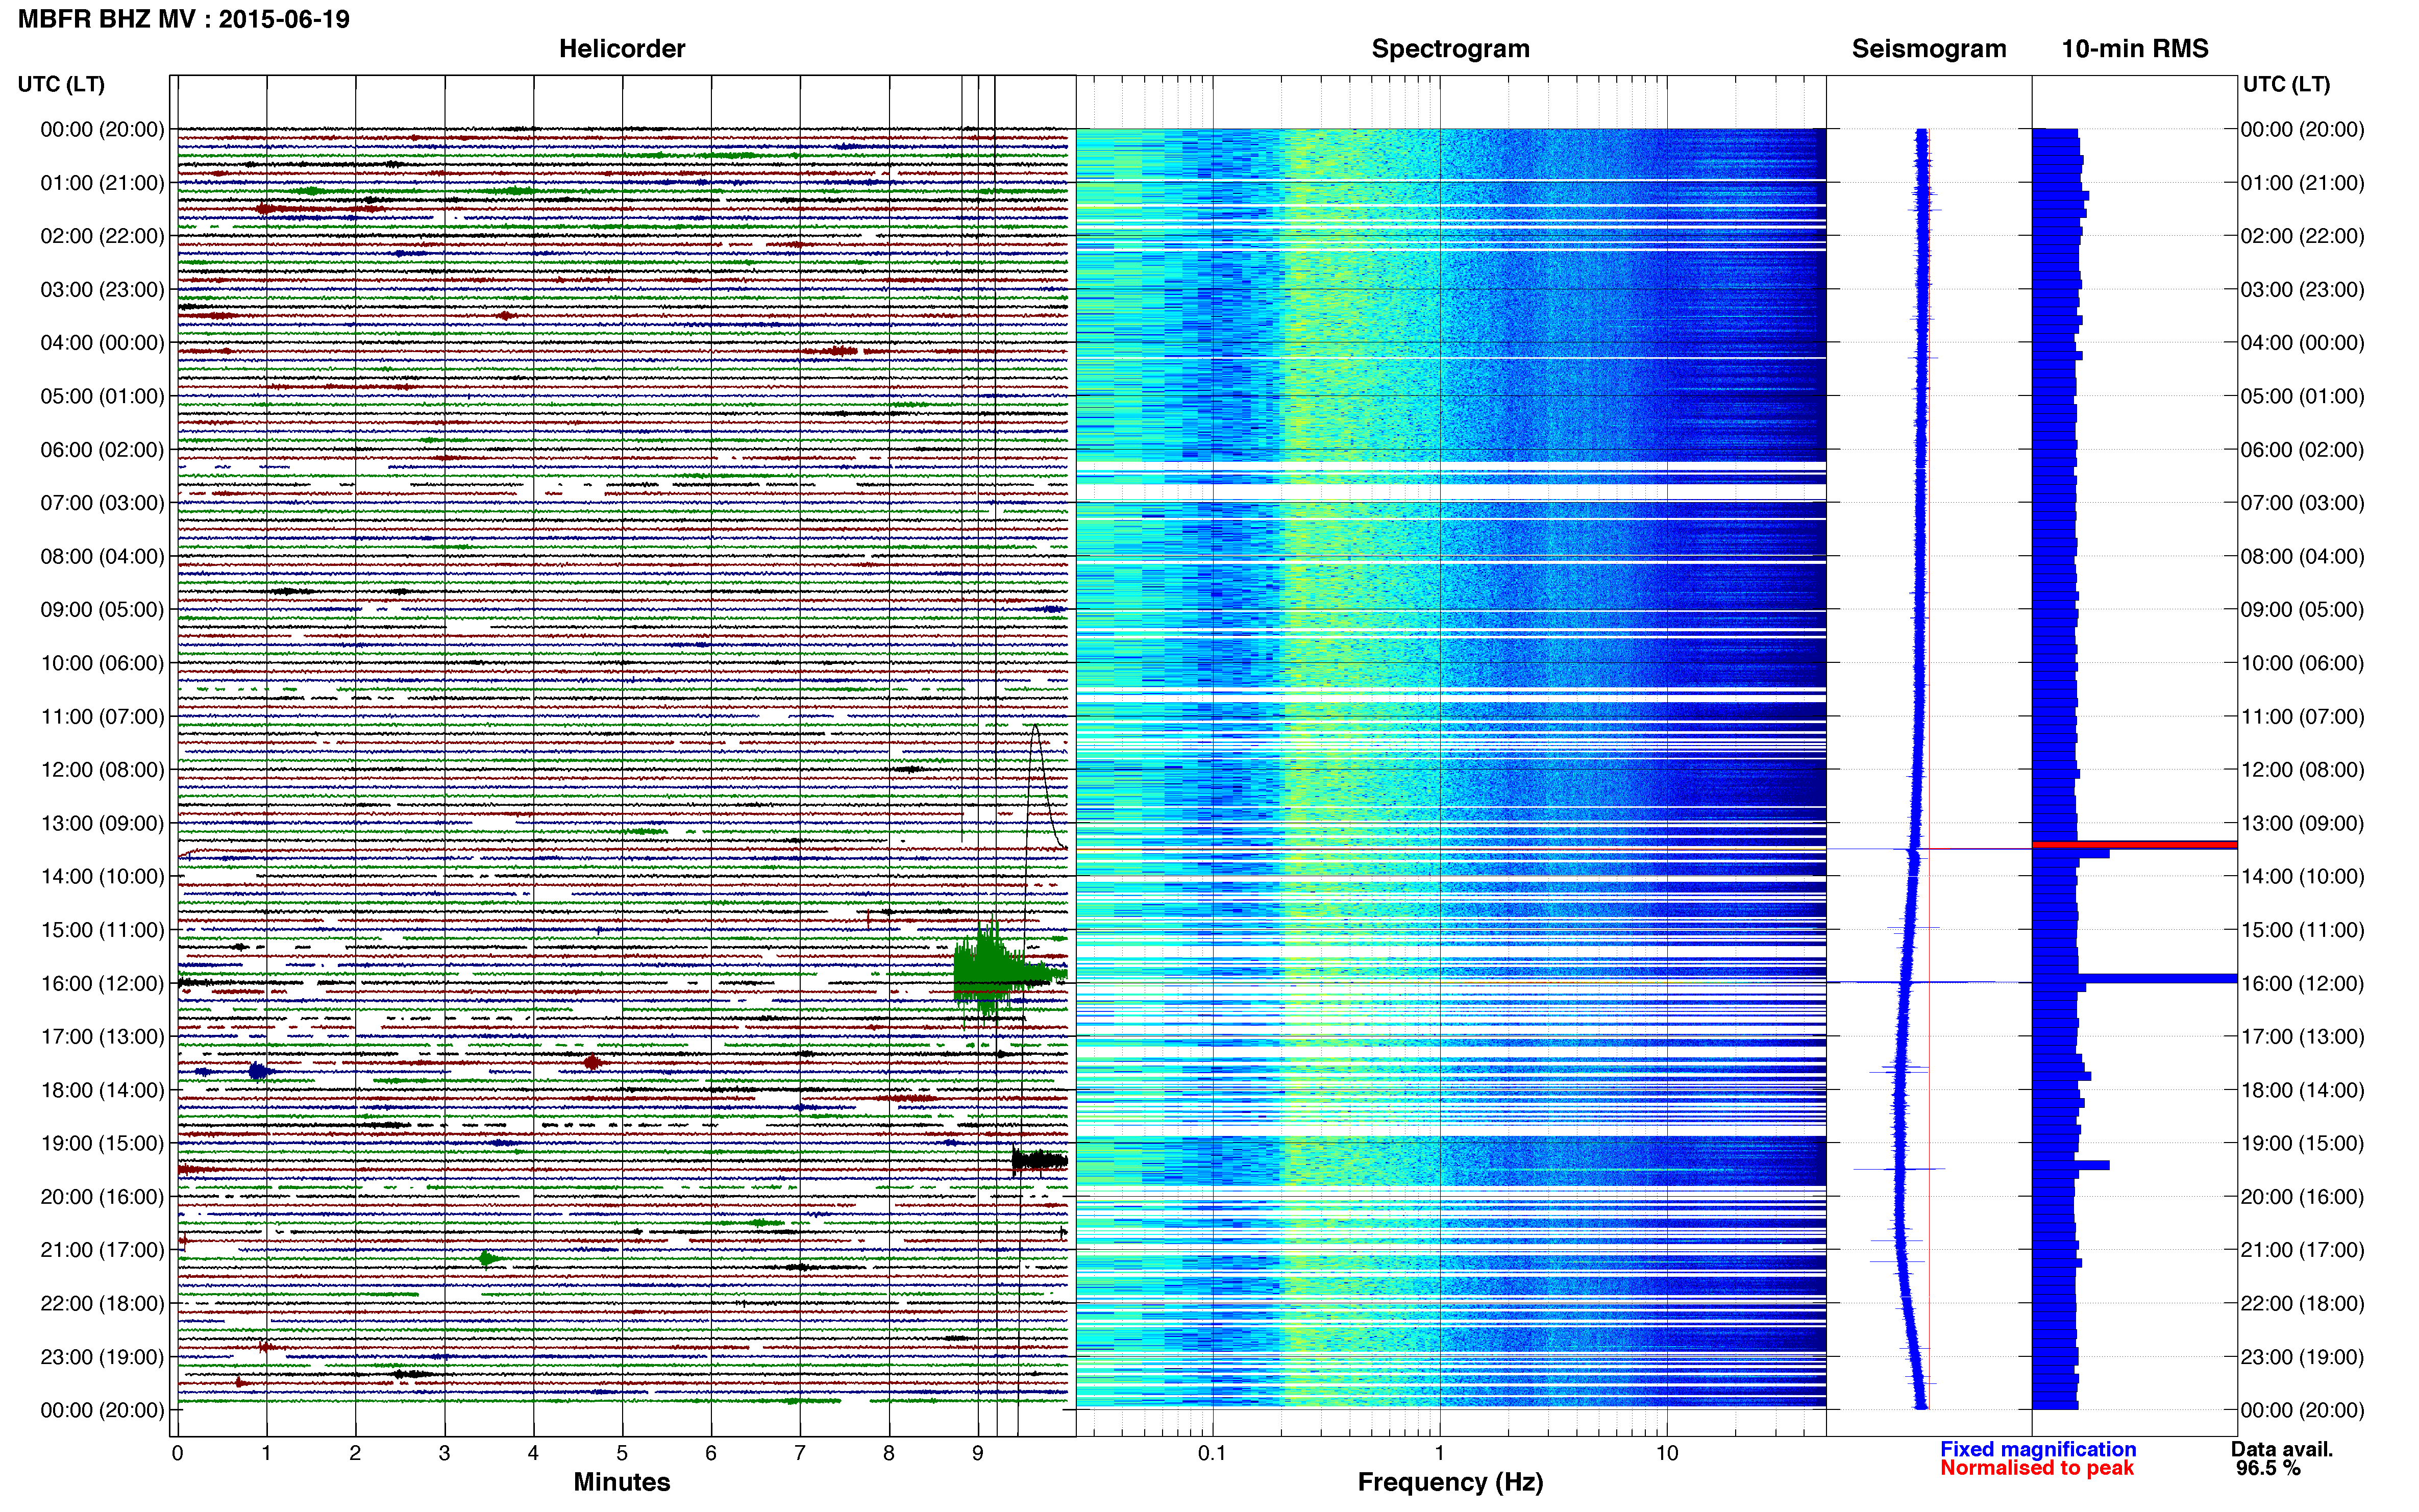
Task: Select the 'Data avail.' label
Action: (x=2282, y=1449)
